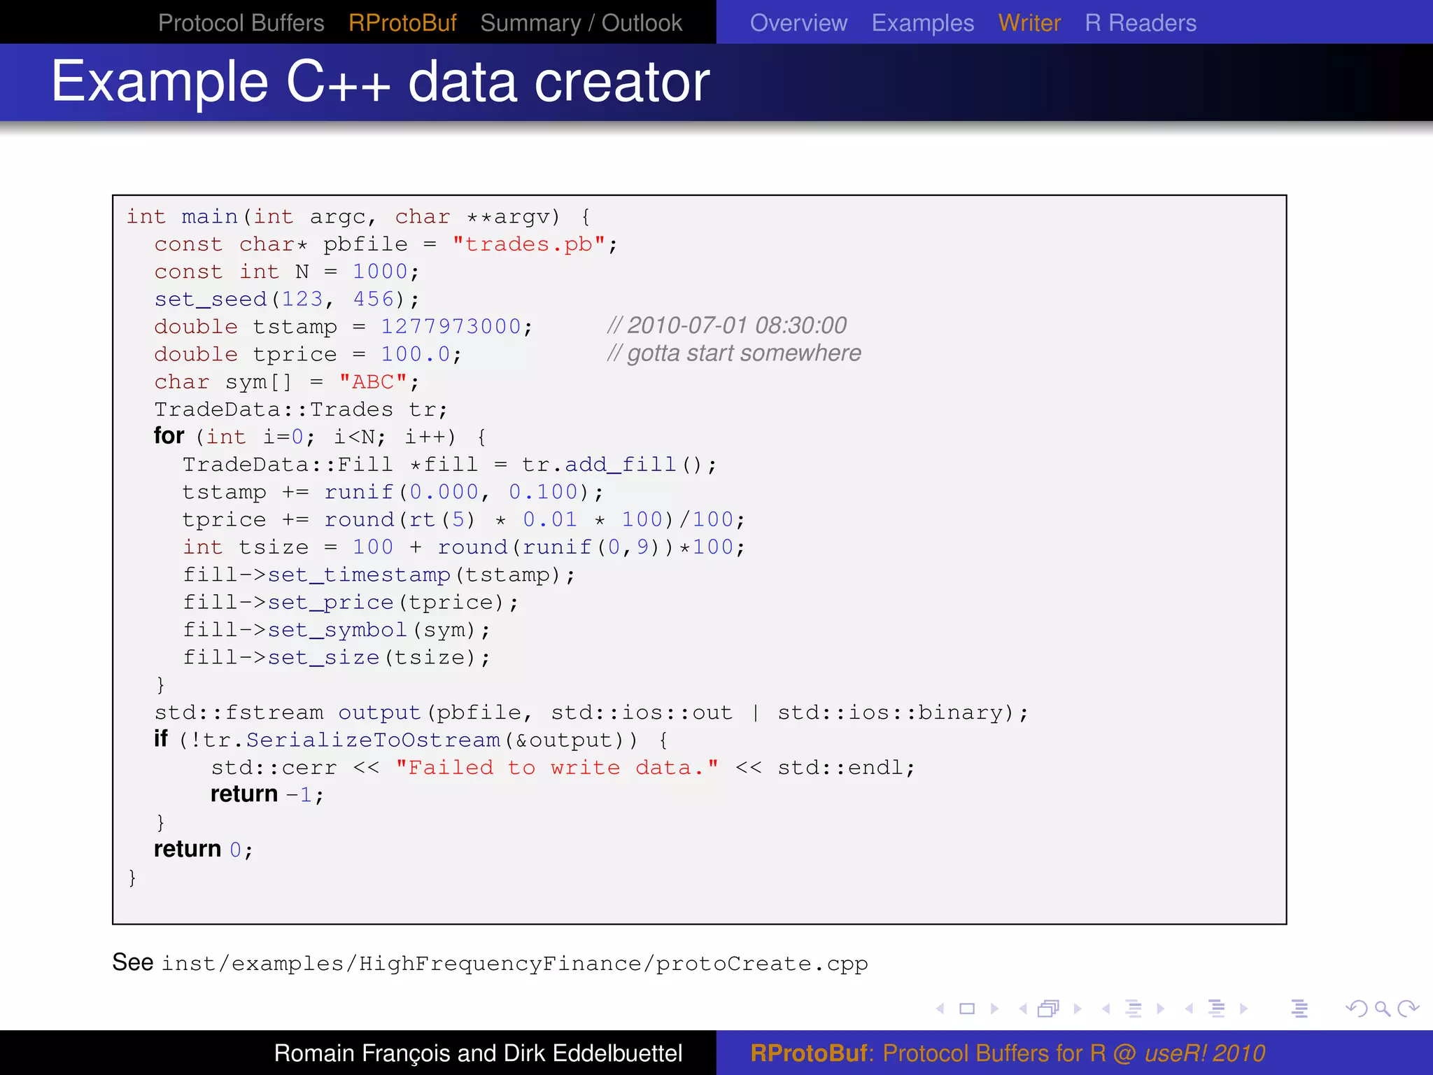Go to next slide arrow

994,1009
